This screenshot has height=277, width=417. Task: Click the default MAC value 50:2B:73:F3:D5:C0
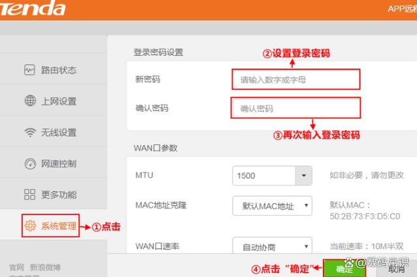tap(365, 216)
